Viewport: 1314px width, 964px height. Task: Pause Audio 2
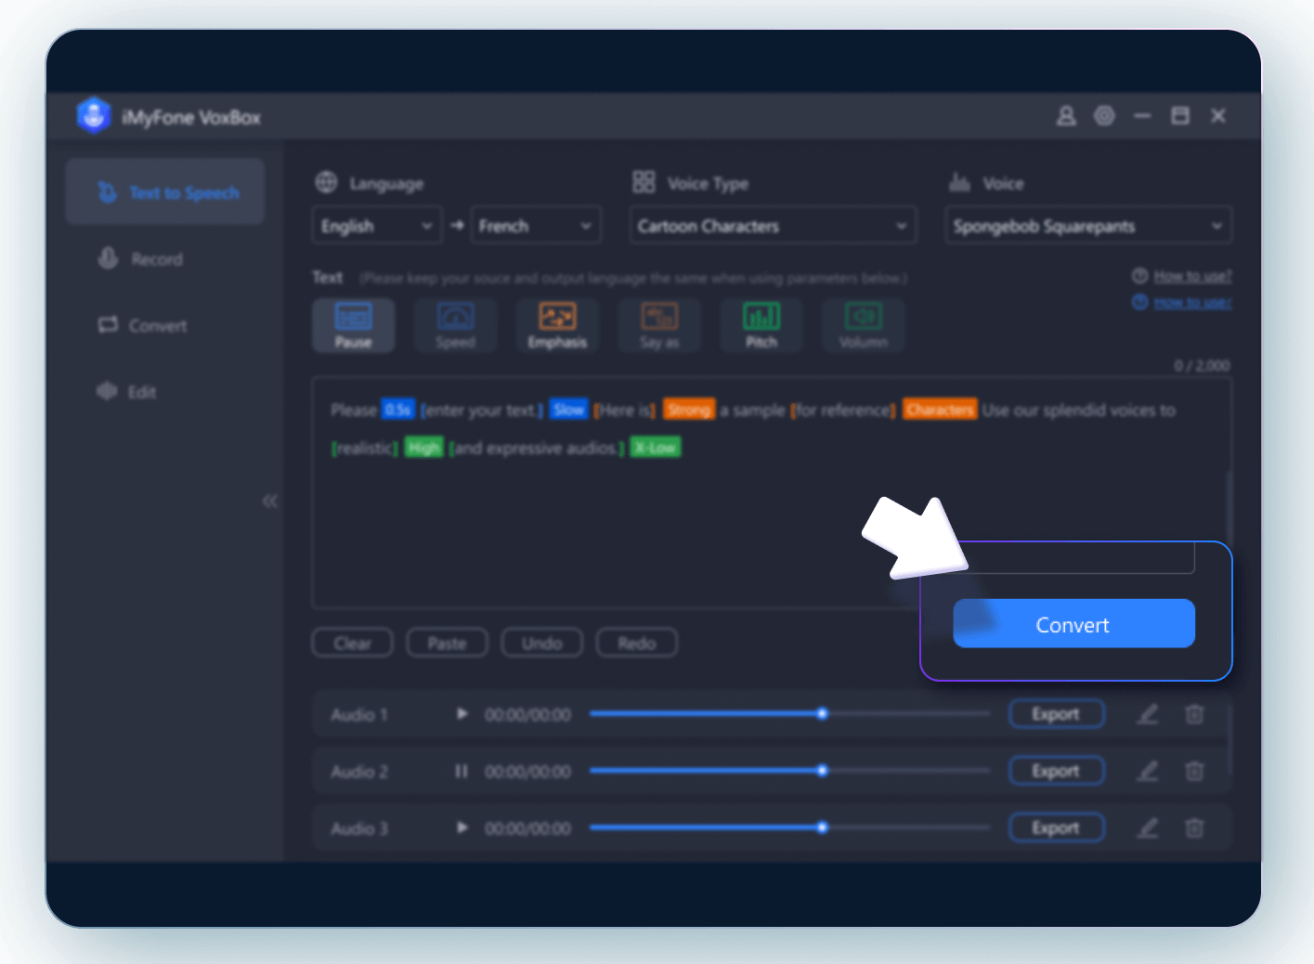click(462, 771)
